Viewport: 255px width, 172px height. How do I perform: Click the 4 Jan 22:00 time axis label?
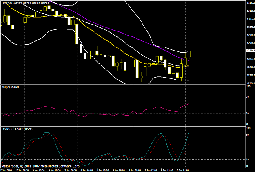(135, 170)
